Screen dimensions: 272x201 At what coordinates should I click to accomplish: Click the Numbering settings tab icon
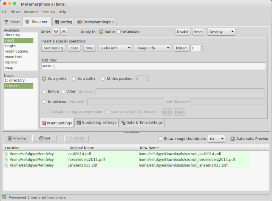point(79,123)
